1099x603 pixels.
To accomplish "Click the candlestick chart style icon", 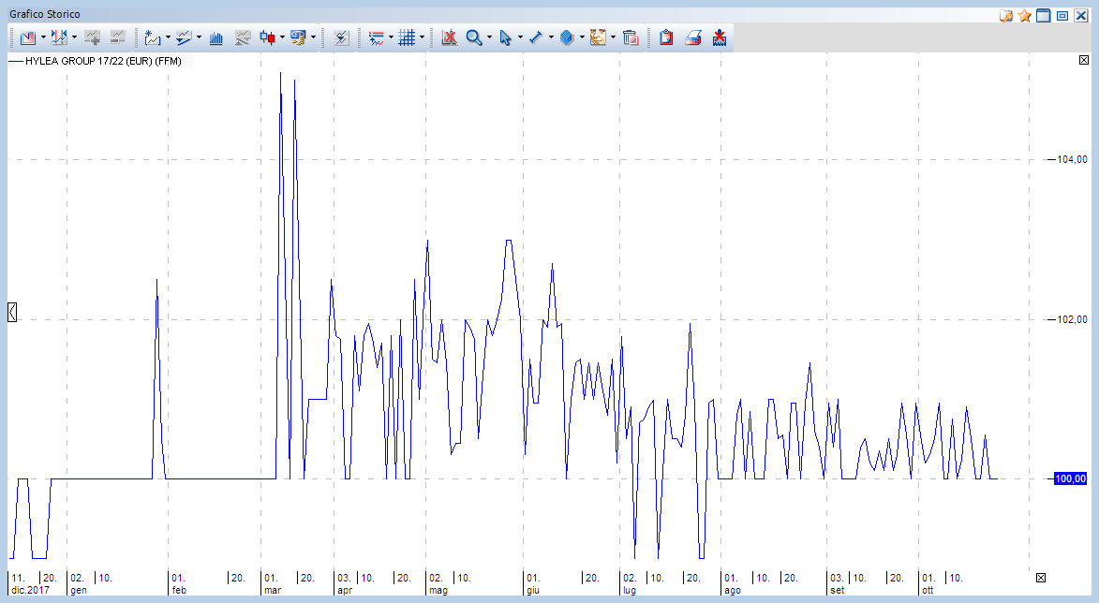I will tap(268, 38).
